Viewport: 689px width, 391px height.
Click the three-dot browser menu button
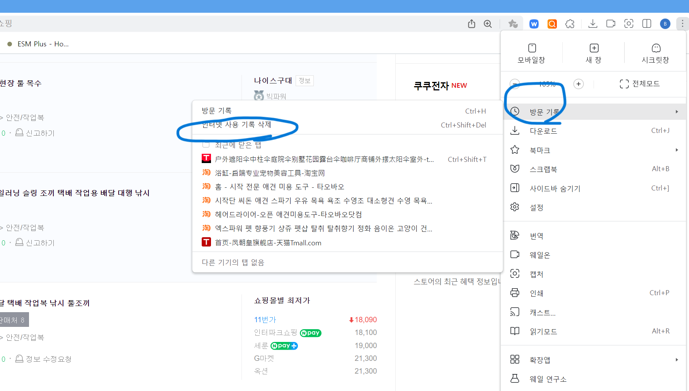pos(682,24)
